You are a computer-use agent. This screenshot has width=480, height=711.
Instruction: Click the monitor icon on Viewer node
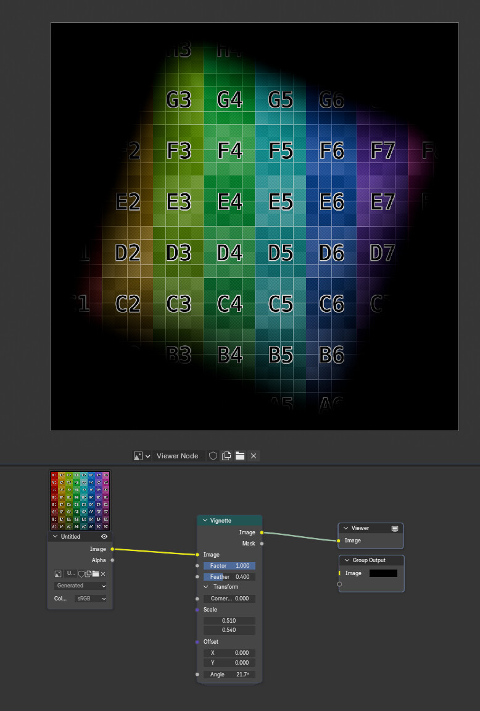coord(395,528)
